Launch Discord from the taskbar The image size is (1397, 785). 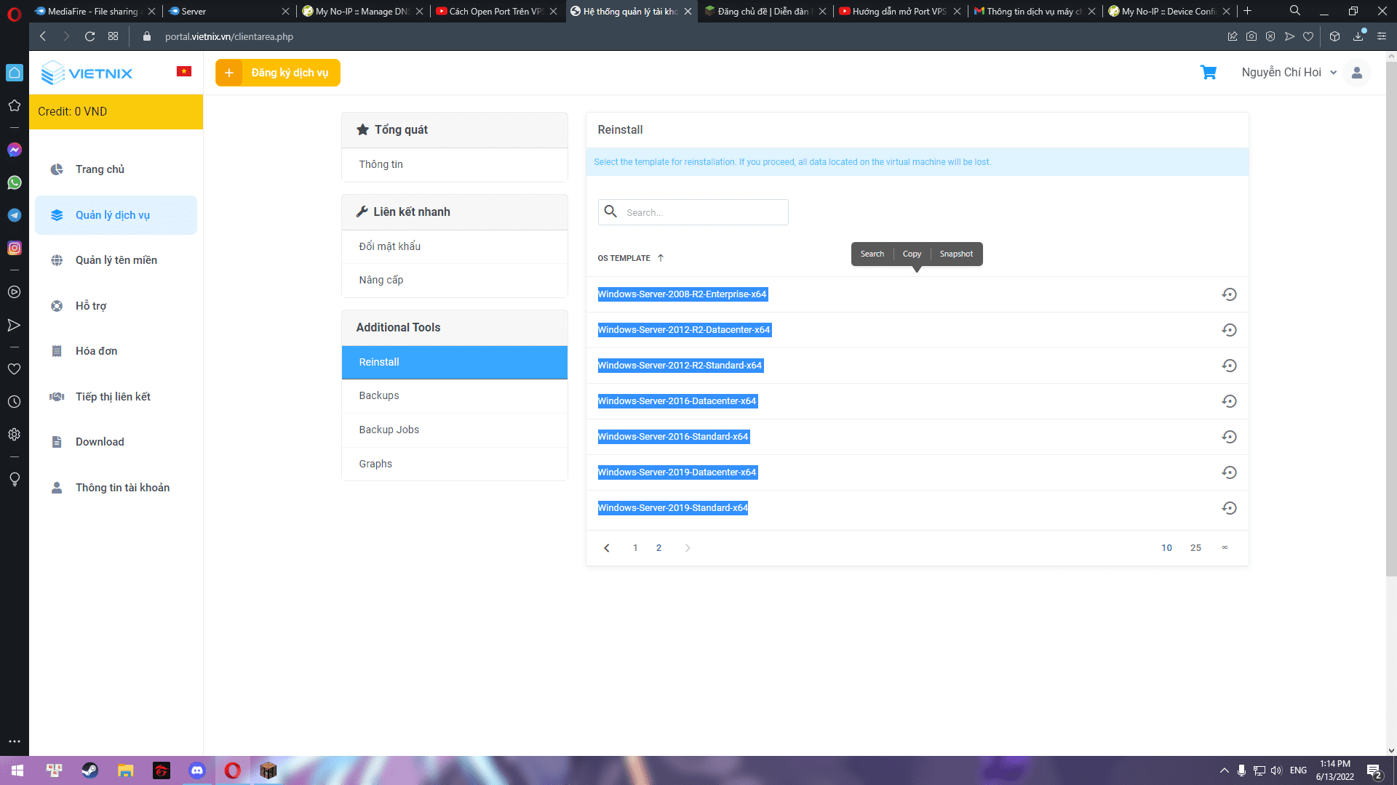pyautogui.click(x=197, y=770)
